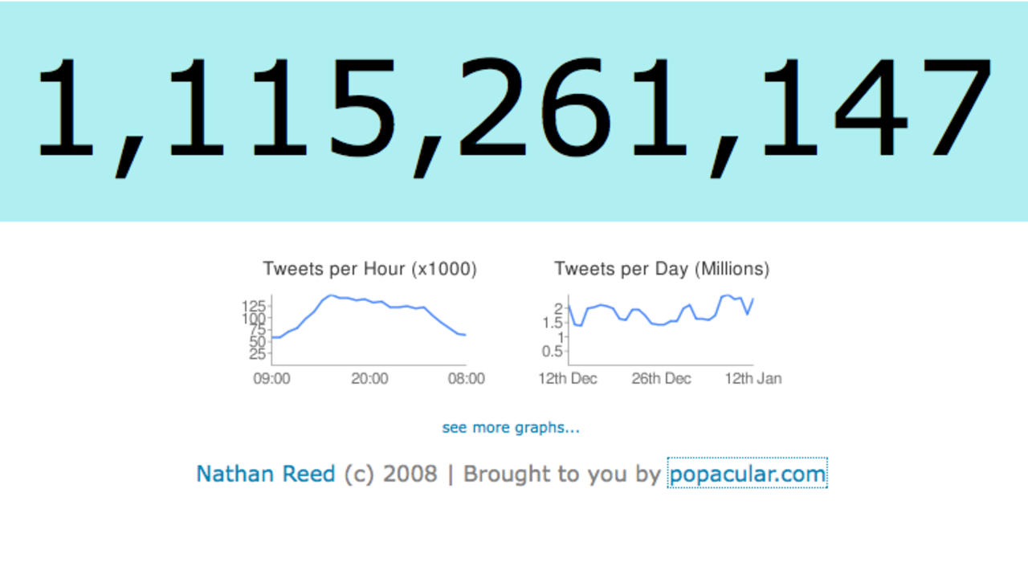
Task: Click the 0.5 value on daily chart axis
Action: tap(552, 352)
